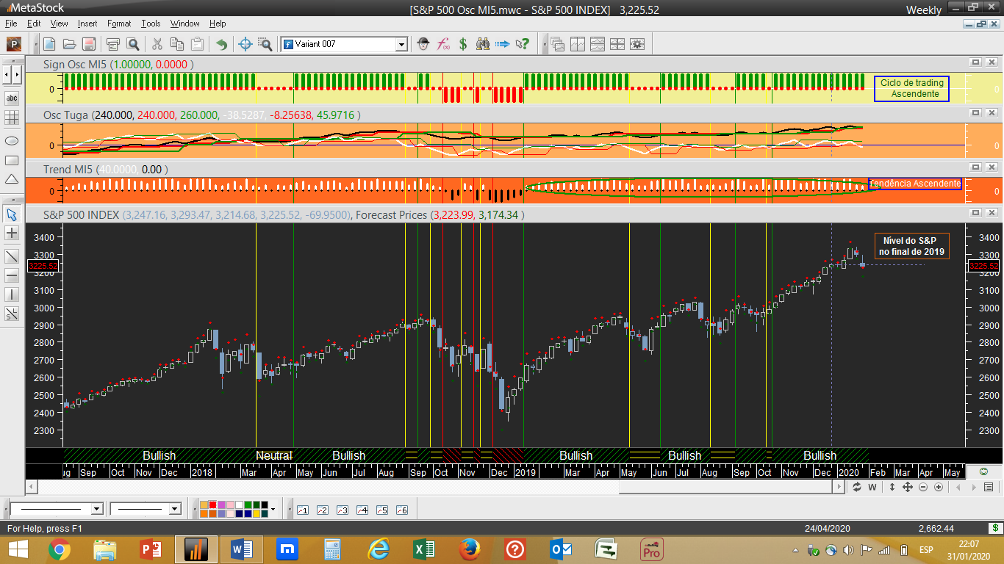Select the ellipse drawing tool
Viewport: 1004px width, 564px height.
pos(12,140)
